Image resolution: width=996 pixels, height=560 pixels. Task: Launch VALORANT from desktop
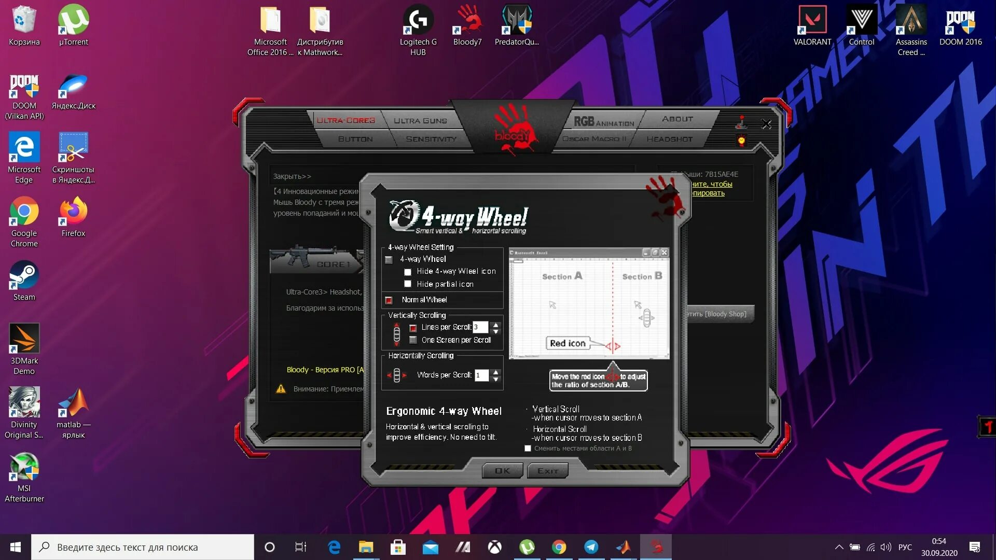[x=812, y=25]
